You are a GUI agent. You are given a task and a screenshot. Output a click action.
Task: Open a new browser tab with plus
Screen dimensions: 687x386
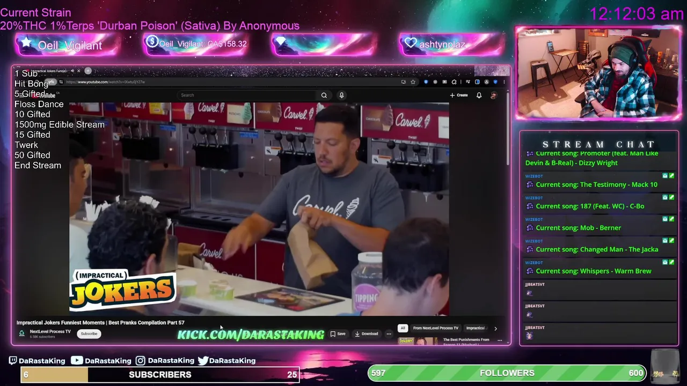click(x=88, y=71)
